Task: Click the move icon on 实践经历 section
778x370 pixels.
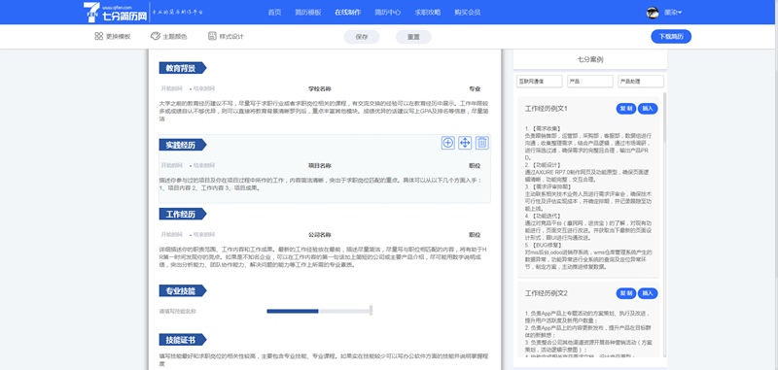Action: 465,143
